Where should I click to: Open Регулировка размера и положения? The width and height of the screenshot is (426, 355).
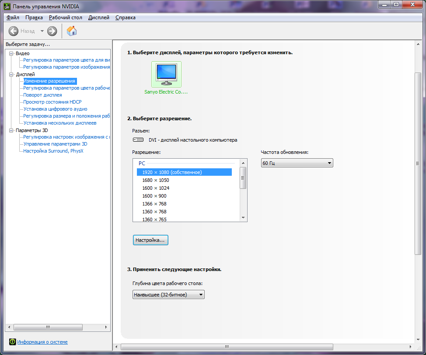(66, 116)
